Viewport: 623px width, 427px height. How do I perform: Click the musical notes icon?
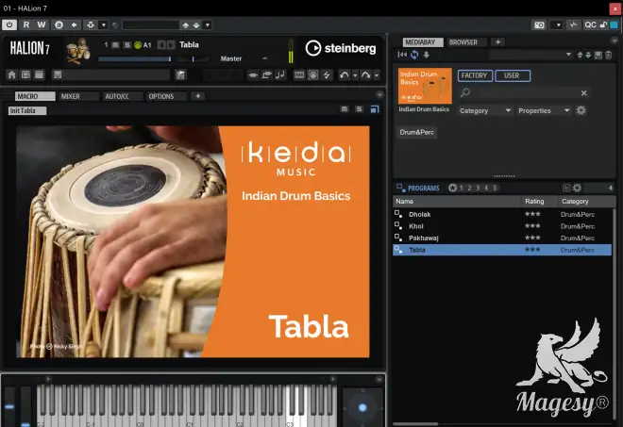click(x=280, y=74)
